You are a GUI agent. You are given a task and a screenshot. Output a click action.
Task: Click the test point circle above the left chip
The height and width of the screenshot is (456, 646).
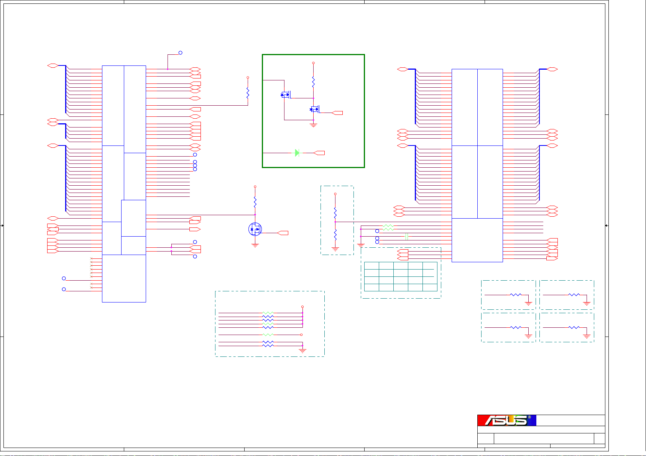(x=180, y=53)
